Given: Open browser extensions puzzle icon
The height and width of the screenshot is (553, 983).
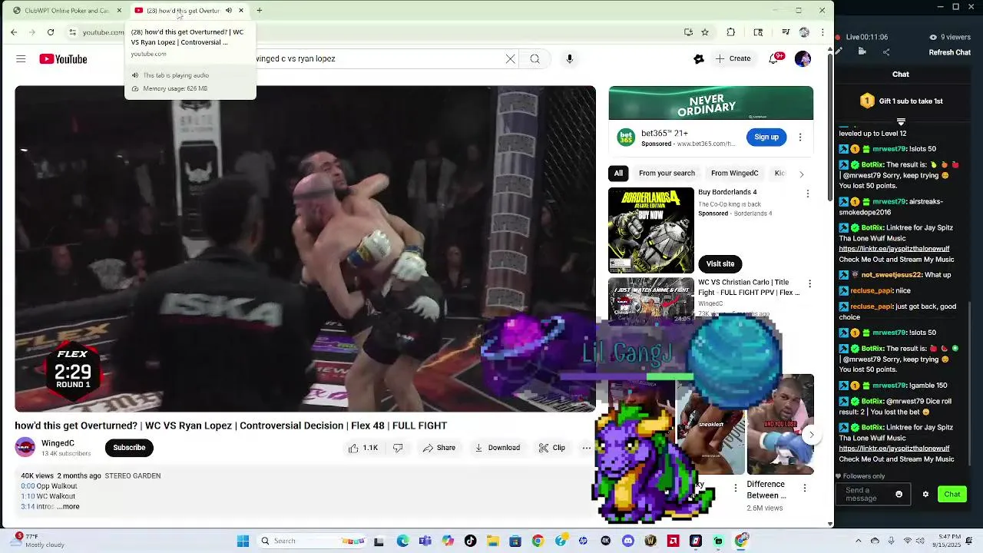Looking at the screenshot, I should coord(730,32).
